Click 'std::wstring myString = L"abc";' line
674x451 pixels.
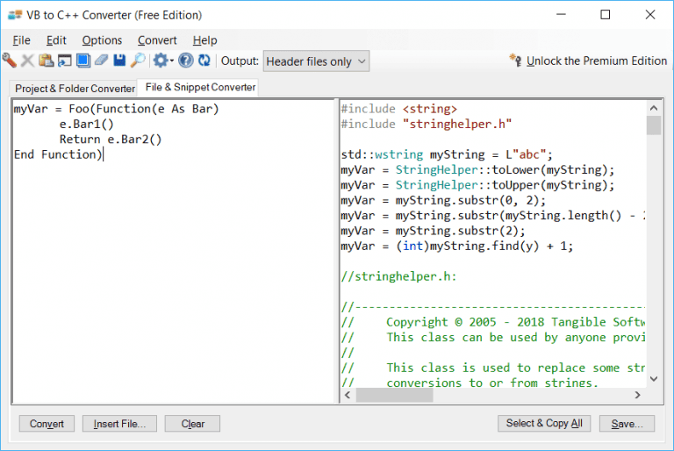pos(447,154)
